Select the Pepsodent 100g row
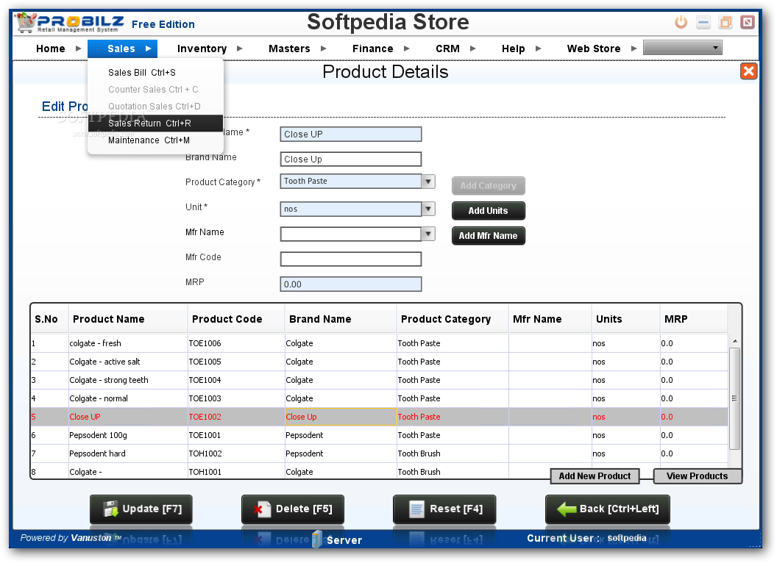Image resolution: width=777 pixels, height=563 pixels. pos(379,435)
